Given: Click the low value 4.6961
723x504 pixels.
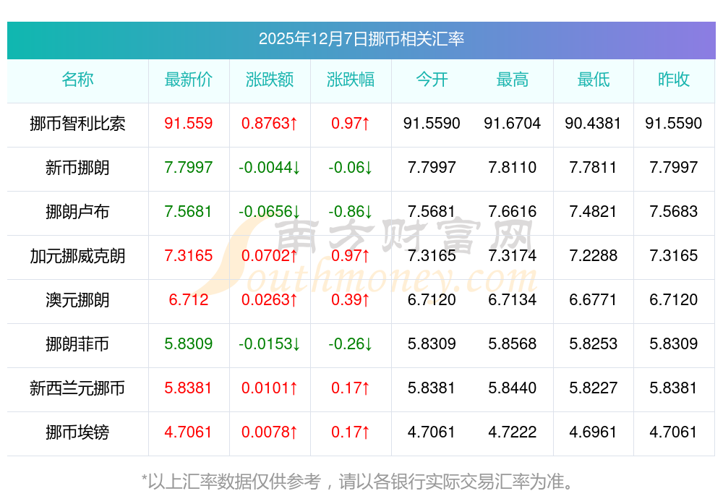Looking at the screenshot, I should coord(593,432).
